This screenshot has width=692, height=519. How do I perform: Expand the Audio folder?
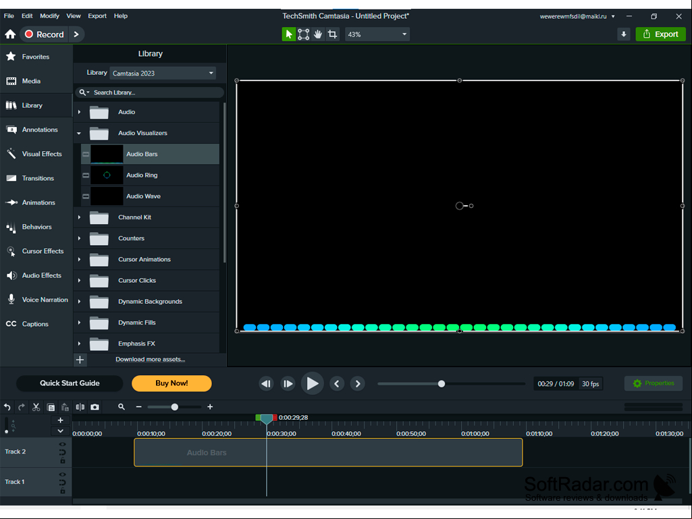[79, 112]
